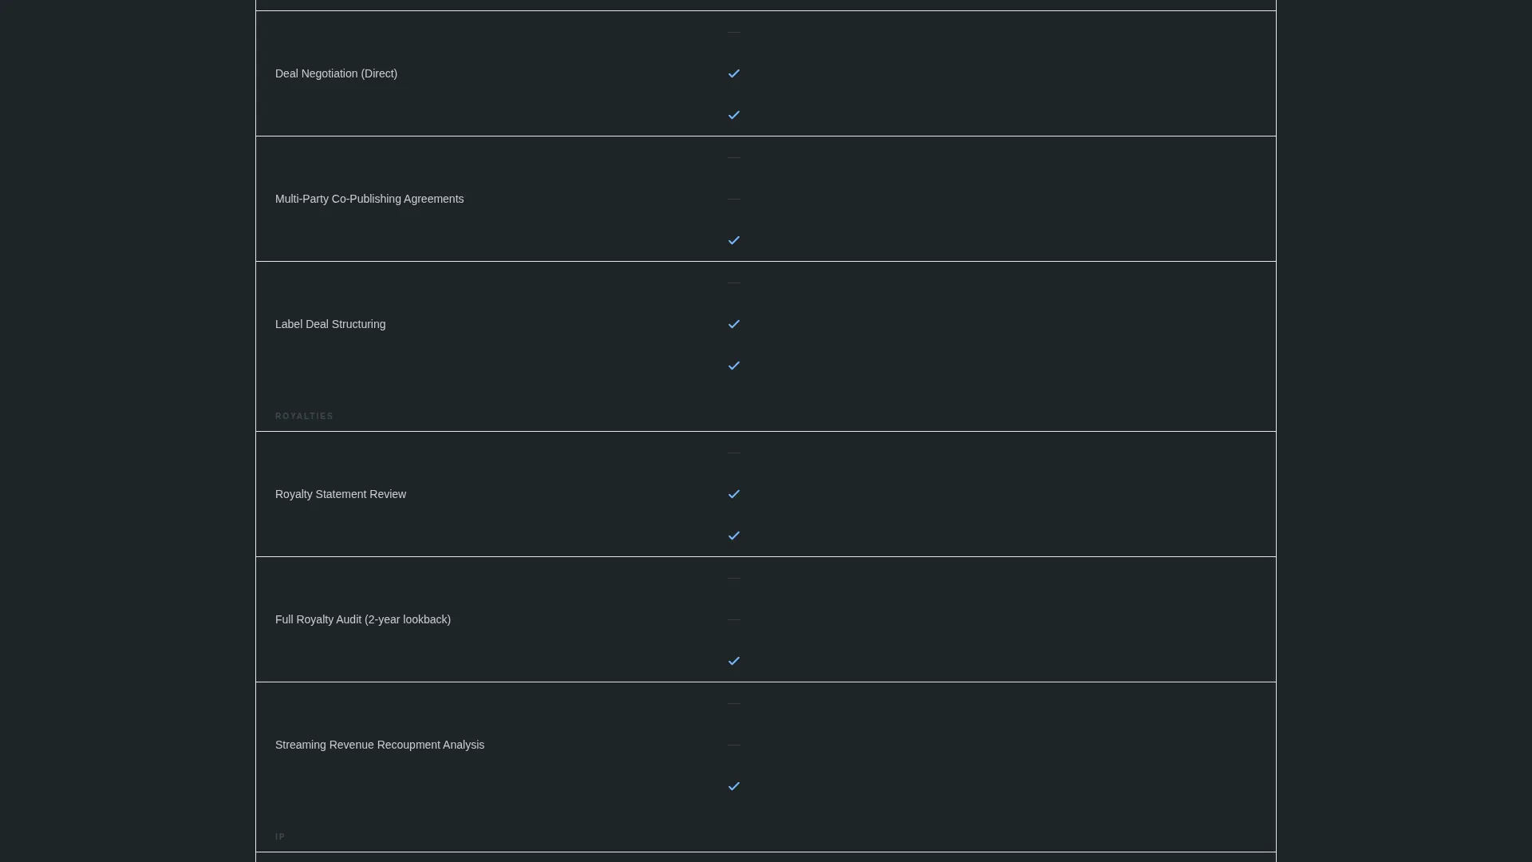Click the dash in Royalty Statement Review row
Screen dimensions: 1532x862
pos(734,453)
